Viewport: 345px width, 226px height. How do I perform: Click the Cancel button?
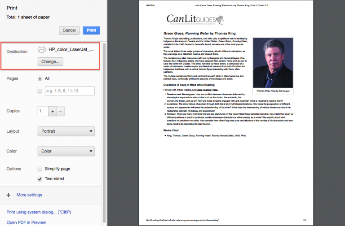[x=69, y=30]
